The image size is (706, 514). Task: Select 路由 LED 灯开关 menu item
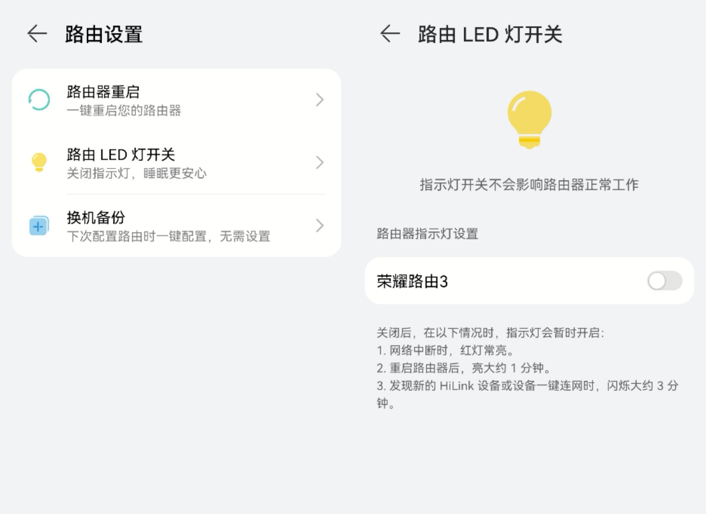121,155
